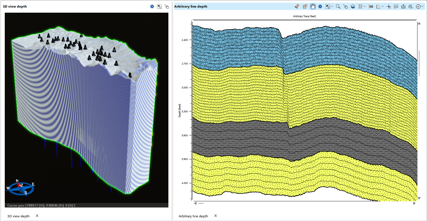This screenshot has width=427, height=221.
Task: Open the Arbitrary line depth settings gear
Action: point(320,6)
